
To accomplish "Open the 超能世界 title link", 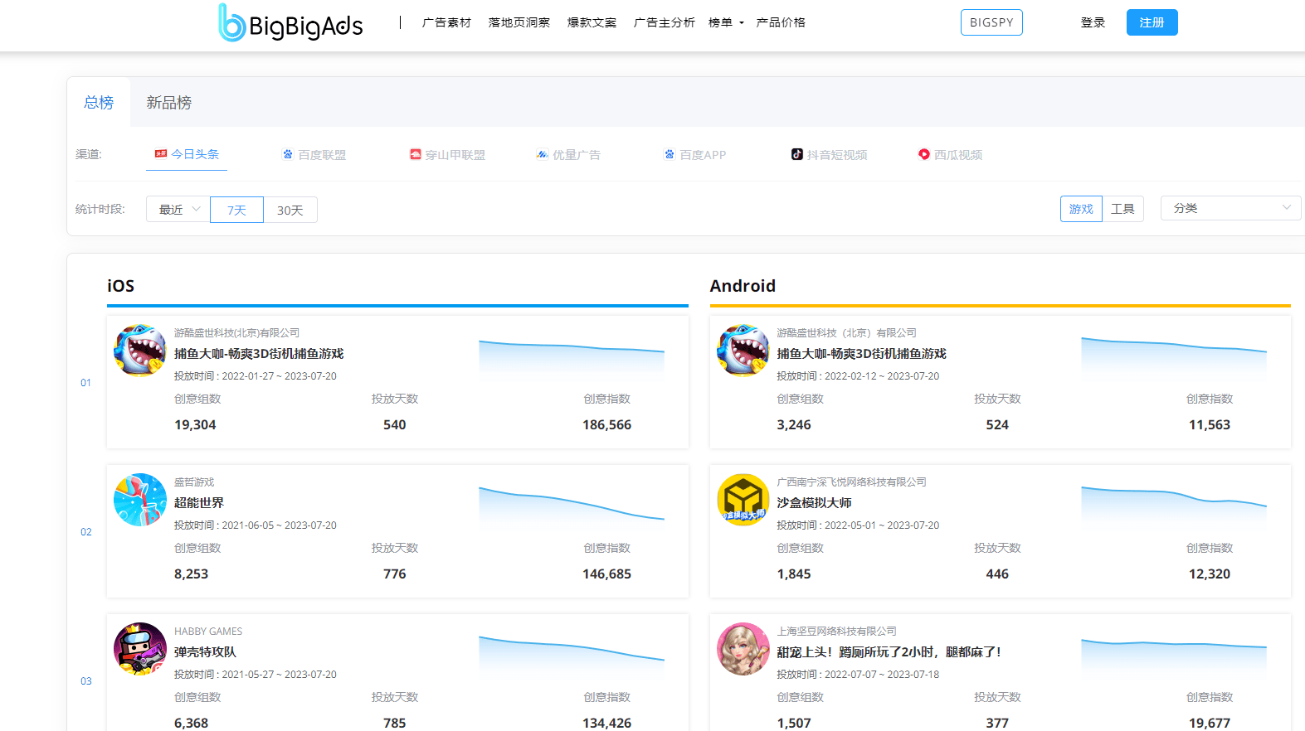I will [x=199, y=503].
